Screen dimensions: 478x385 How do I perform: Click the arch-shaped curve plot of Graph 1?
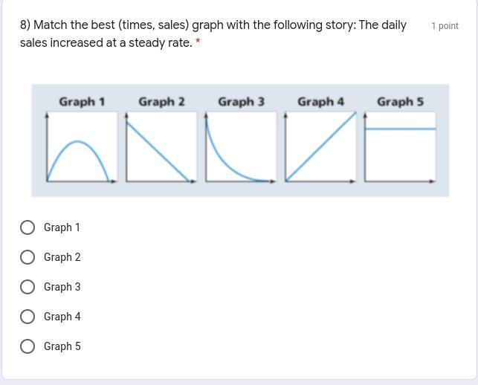pos(82,146)
